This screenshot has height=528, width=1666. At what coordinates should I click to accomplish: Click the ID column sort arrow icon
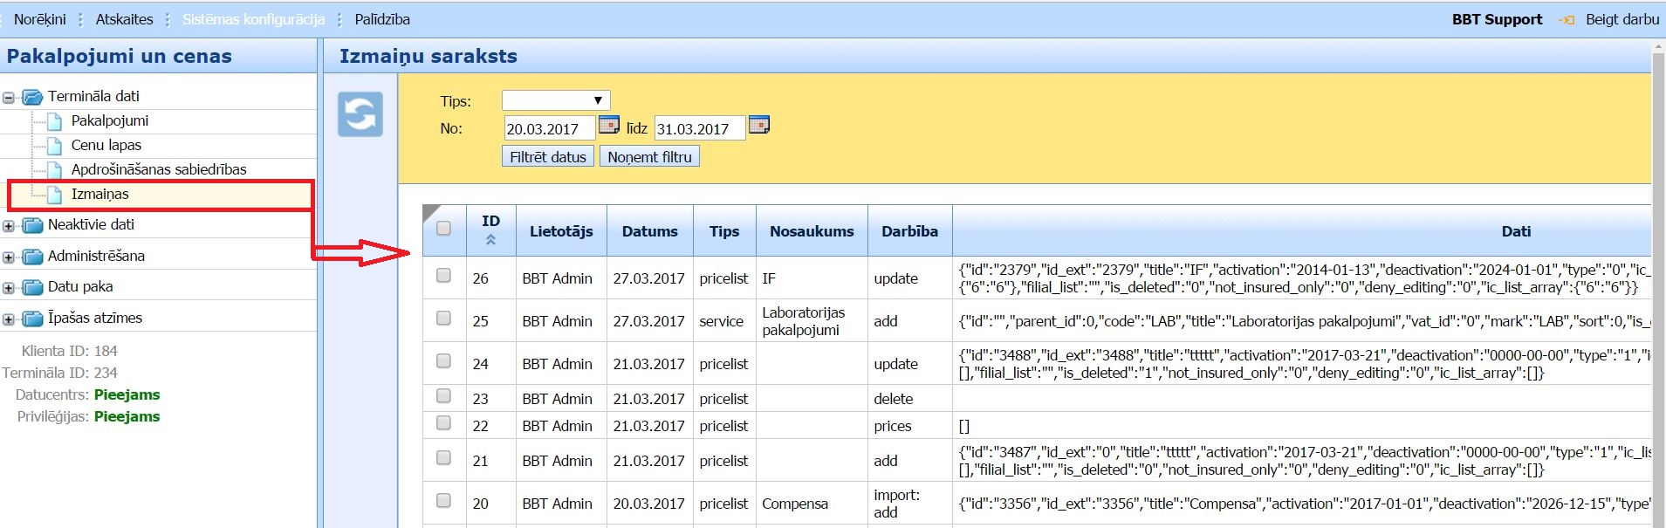point(490,240)
